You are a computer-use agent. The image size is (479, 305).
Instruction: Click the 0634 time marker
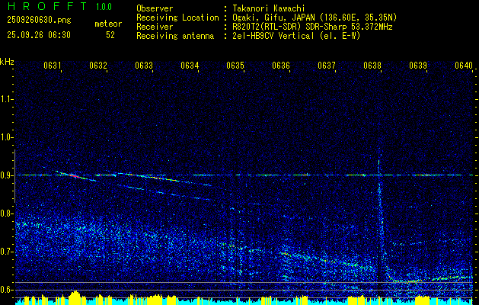(190, 65)
